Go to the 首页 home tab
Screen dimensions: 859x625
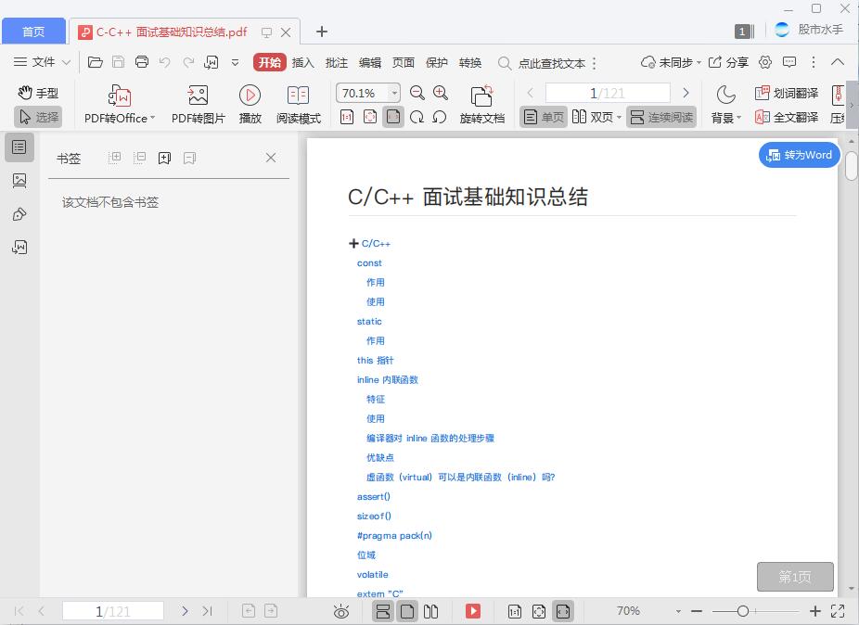coord(33,31)
